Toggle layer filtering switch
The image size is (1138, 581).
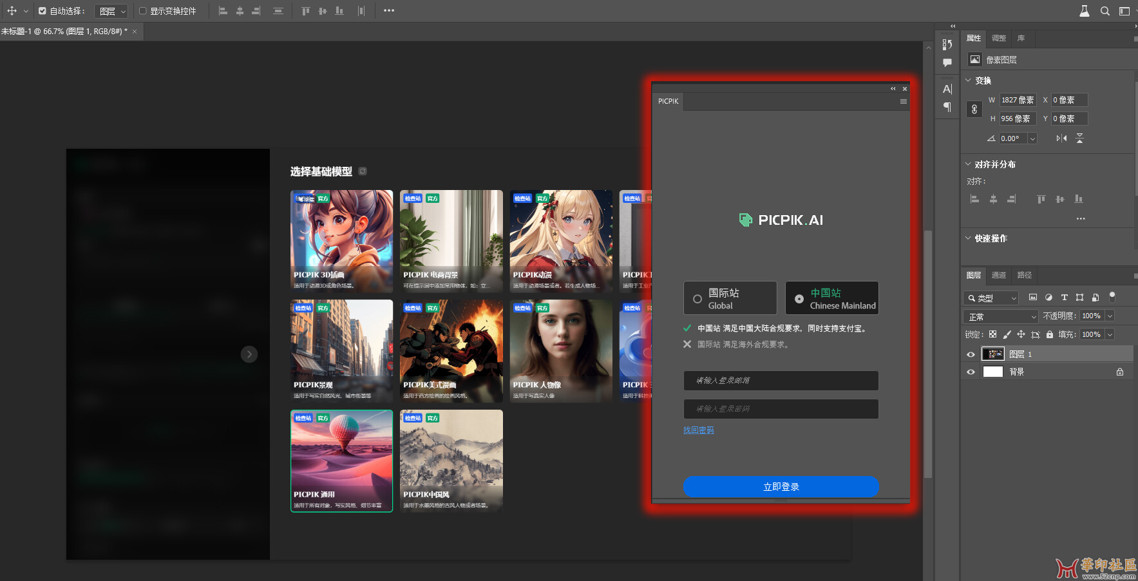(1112, 296)
